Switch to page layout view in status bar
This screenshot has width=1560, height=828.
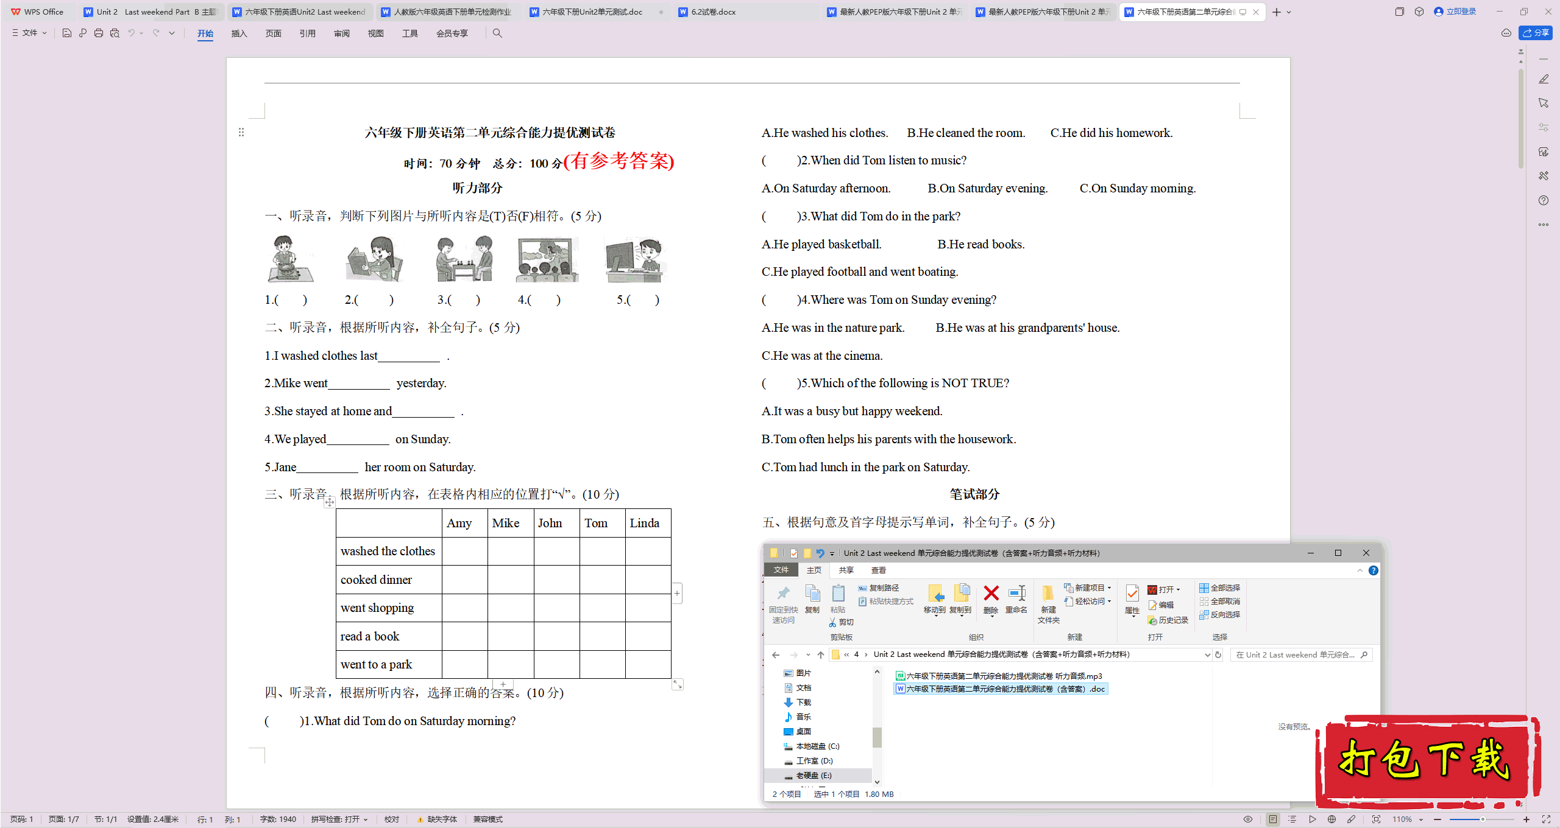(1273, 819)
